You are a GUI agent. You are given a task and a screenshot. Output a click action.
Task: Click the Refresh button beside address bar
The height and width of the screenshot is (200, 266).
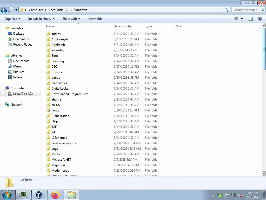[227, 10]
